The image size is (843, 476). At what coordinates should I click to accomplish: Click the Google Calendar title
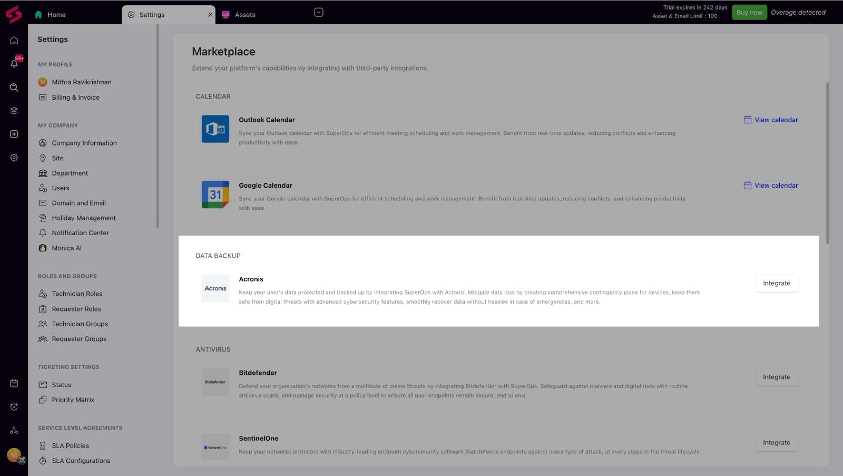click(x=266, y=186)
